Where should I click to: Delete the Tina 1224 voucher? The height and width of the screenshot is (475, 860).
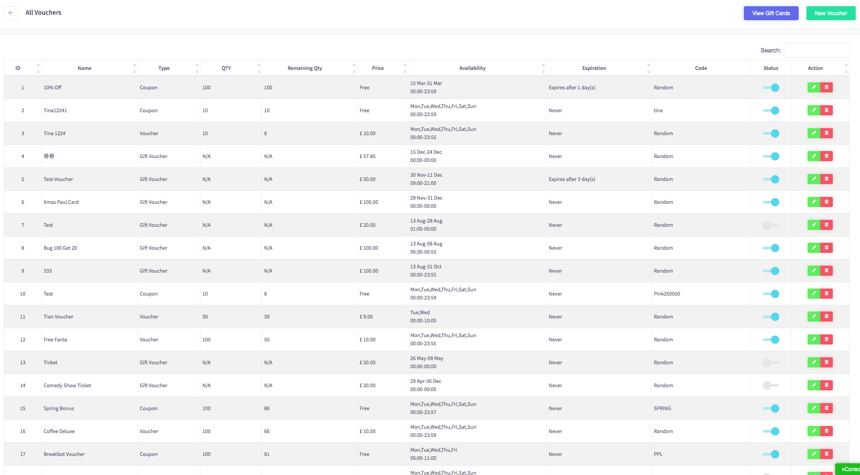pyautogui.click(x=827, y=133)
